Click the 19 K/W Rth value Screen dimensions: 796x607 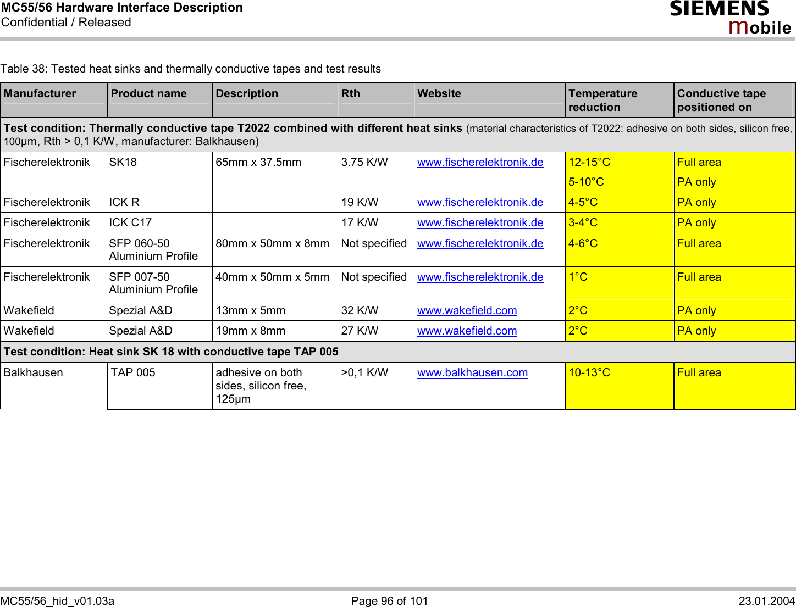(360, 202)
